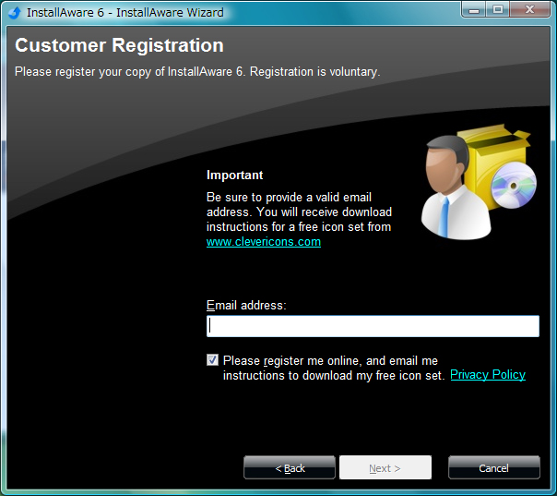Click the Important heading text

pos(235,175)
